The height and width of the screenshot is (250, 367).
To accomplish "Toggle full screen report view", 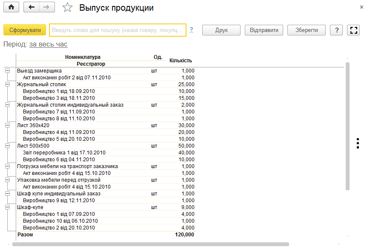I will tap(354, 30).
